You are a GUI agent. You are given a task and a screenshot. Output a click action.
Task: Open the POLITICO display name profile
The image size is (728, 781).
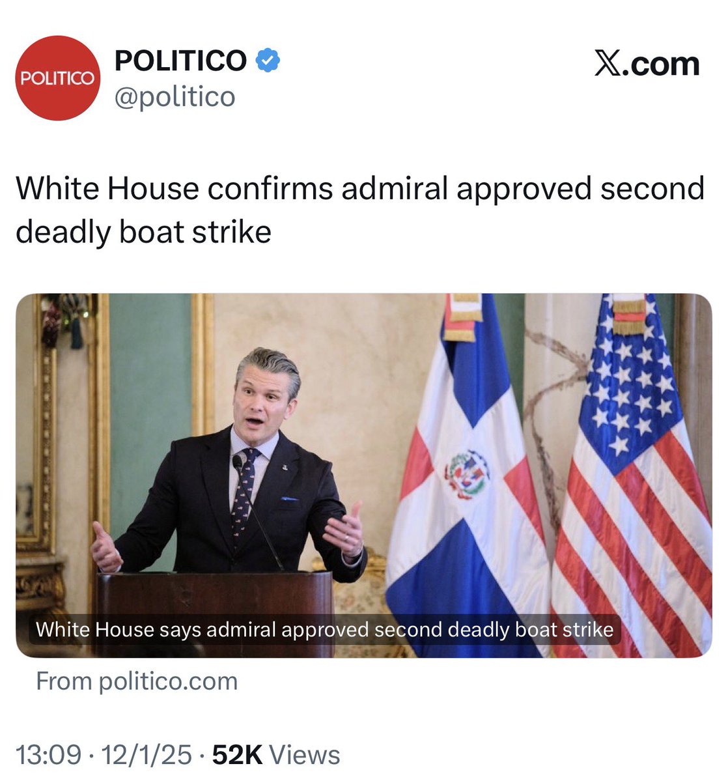click(x=180, y=61)
